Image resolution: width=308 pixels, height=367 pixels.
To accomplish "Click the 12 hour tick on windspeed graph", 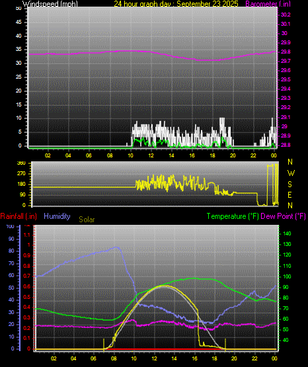I will coord(151,155).
